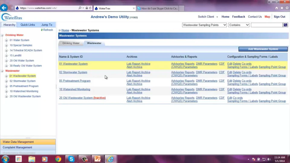The width and height of the screenshot is (290, 163).
Task: Open Lab Report Archive for 02 Stormwater System
Action: pos(138,72)
